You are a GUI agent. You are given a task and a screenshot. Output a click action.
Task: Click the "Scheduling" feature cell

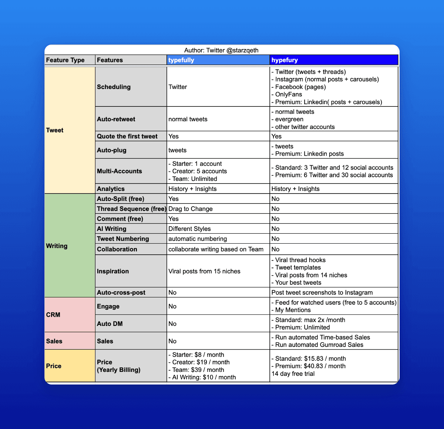(131, 87)
